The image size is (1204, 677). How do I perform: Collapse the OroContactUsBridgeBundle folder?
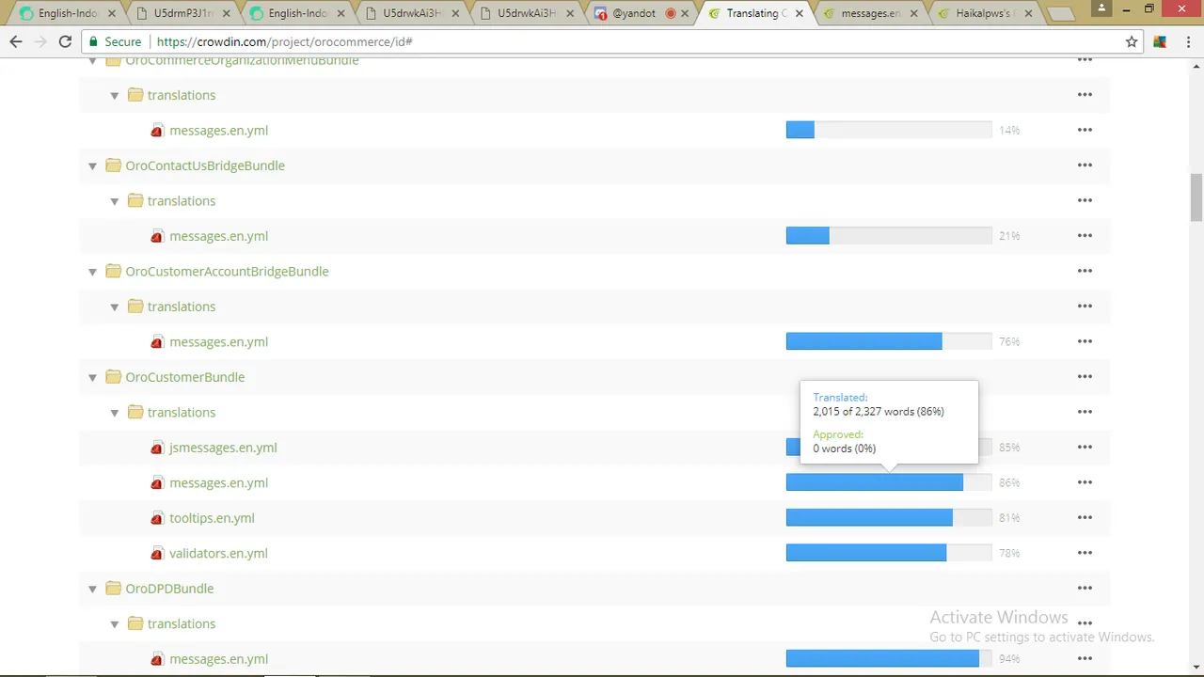coord(92,165)
